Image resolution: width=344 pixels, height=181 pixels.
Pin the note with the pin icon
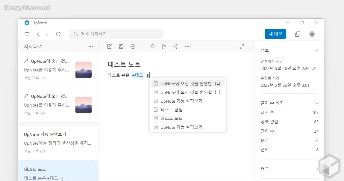pos(152,47)
